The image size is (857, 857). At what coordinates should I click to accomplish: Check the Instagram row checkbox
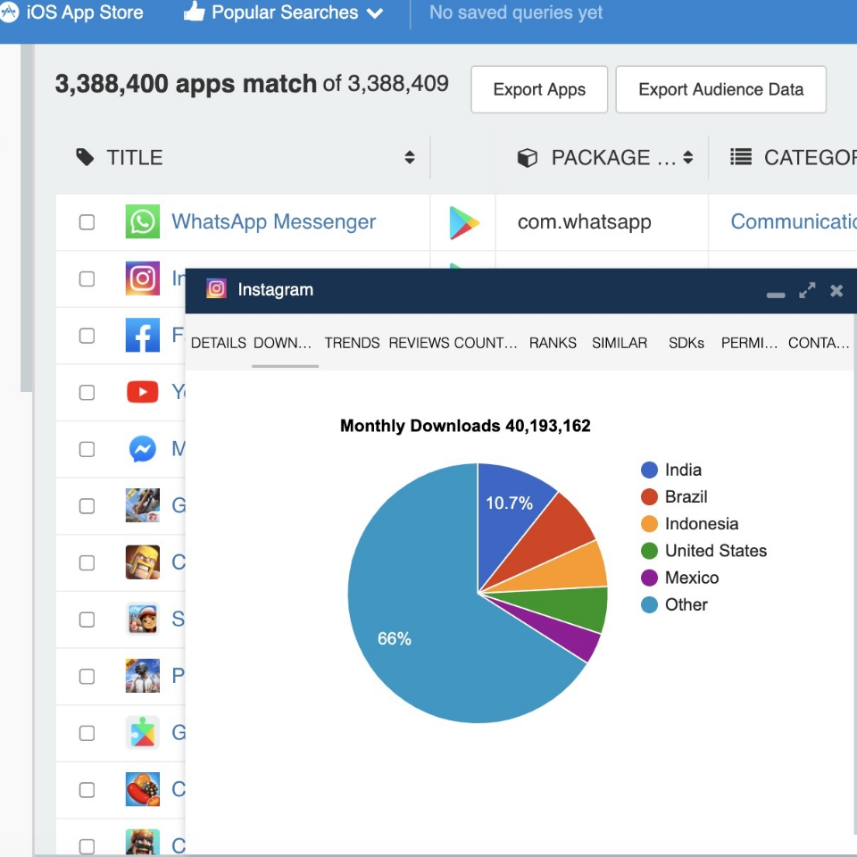tap(87, 279)
